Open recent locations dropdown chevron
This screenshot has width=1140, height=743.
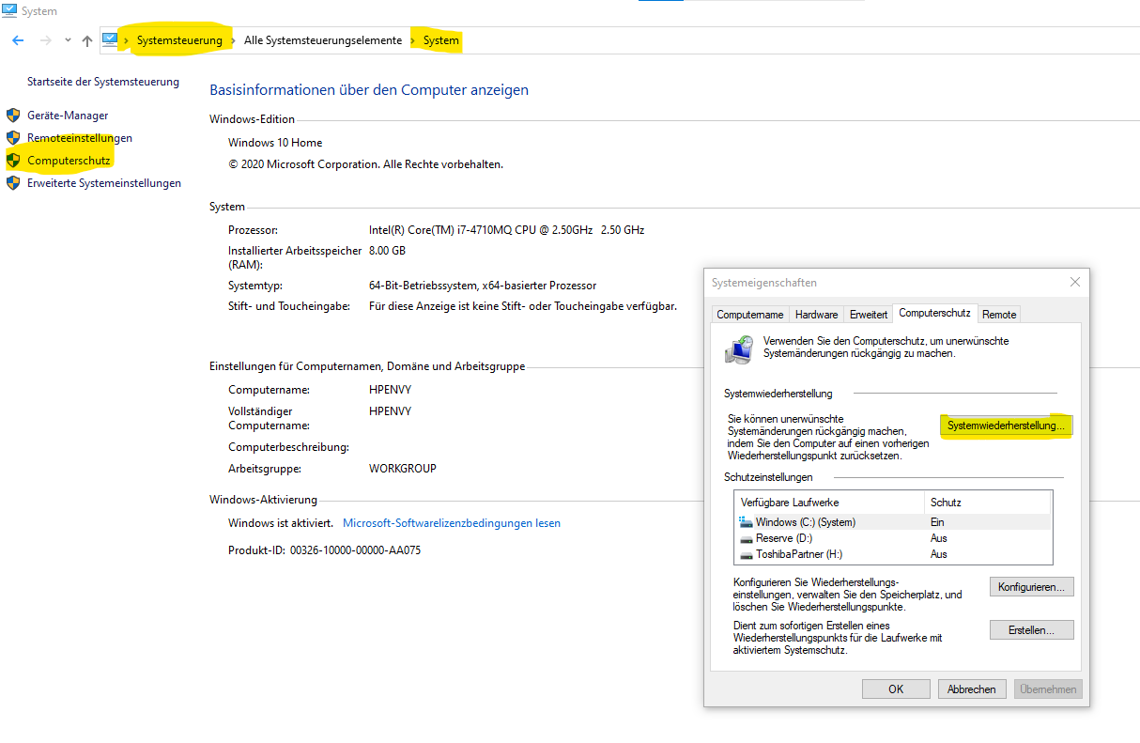pos(68,40)
